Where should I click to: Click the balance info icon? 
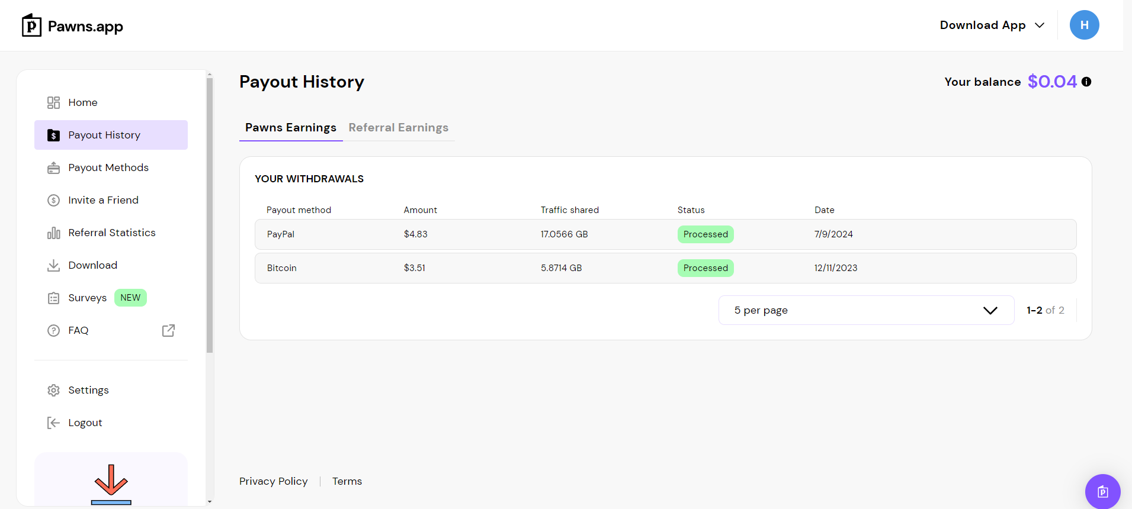[x=1086, y=82]
